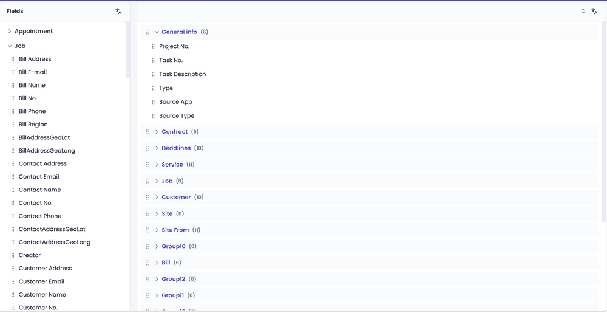Click the General info group title

point(179,32)
